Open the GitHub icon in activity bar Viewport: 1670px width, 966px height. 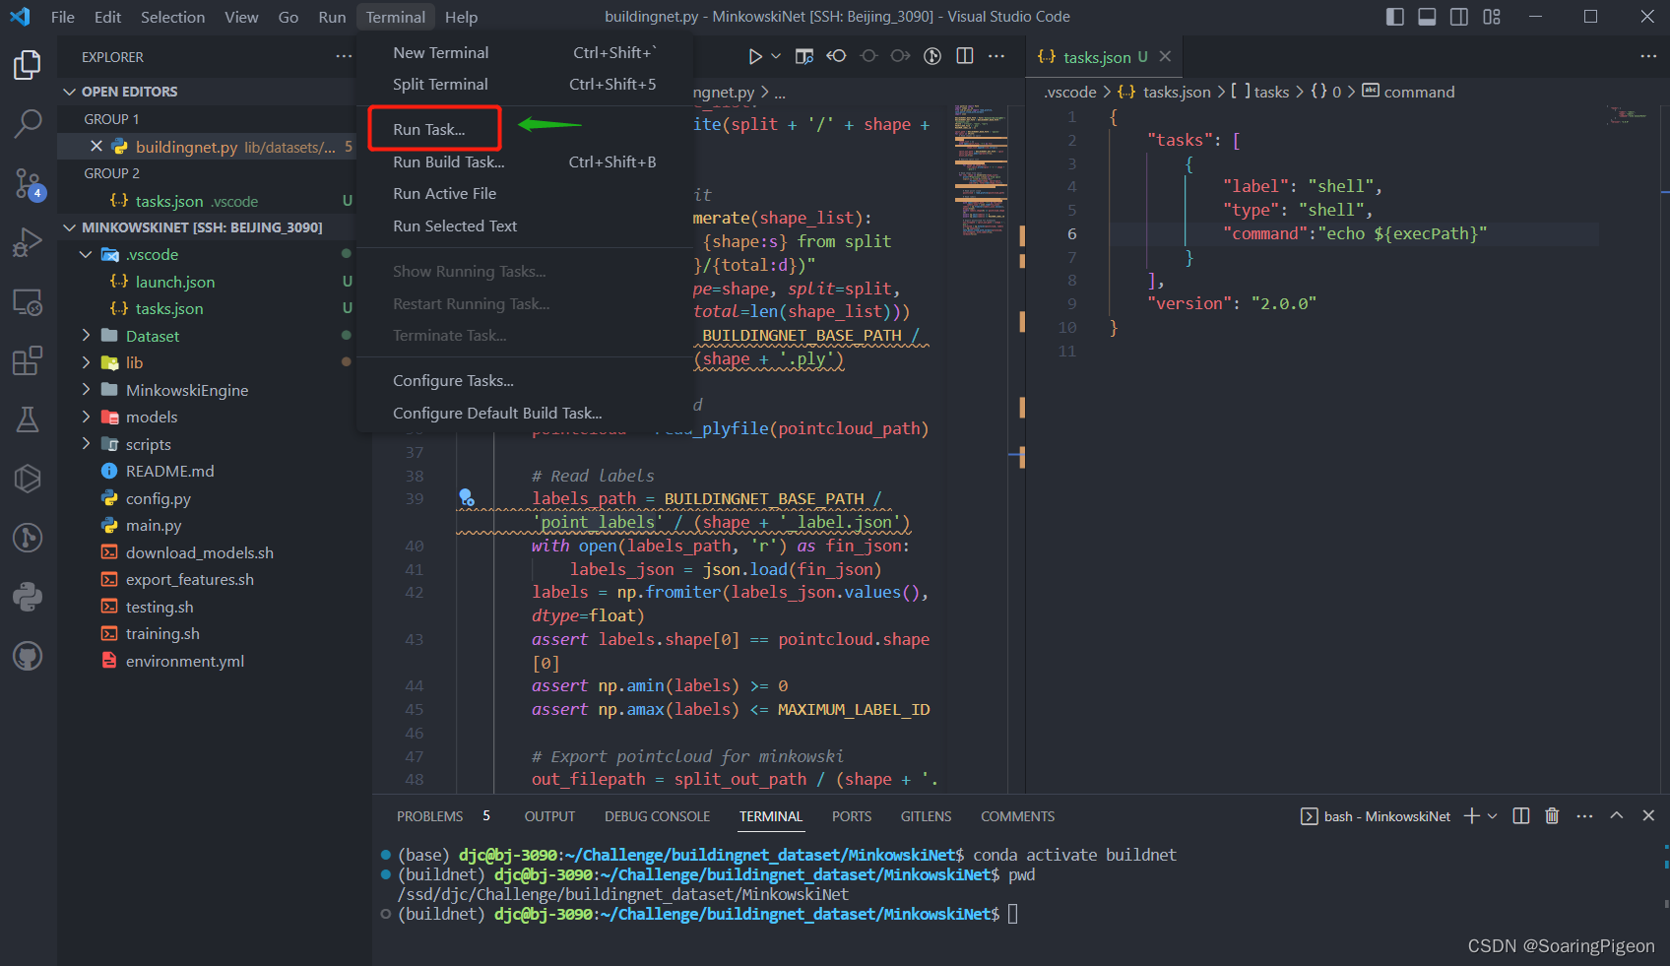[x=28, y=656]
